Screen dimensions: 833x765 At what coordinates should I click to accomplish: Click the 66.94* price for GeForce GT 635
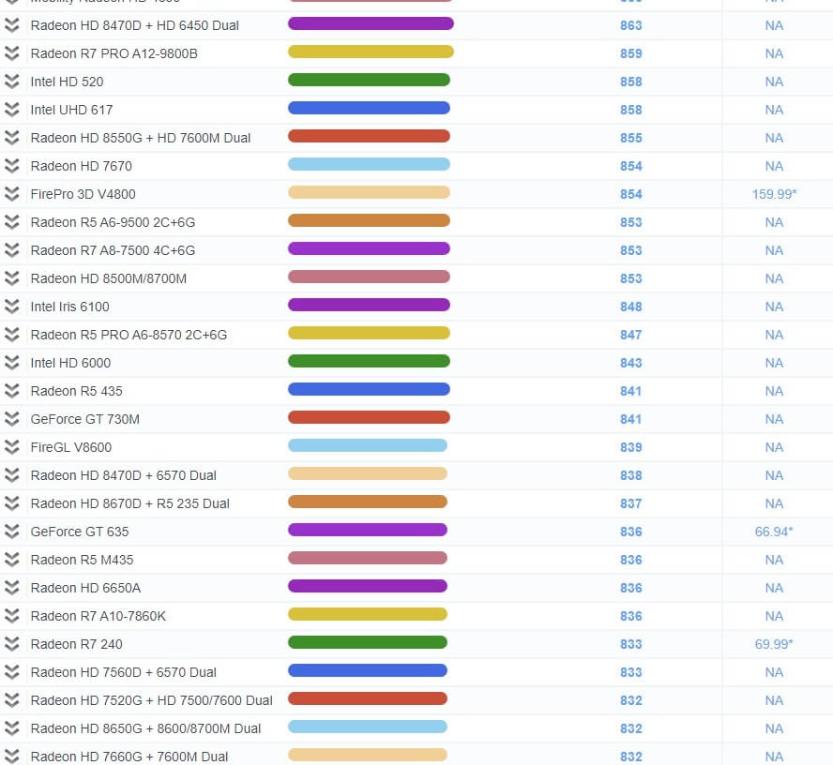(x=774, y=532)
